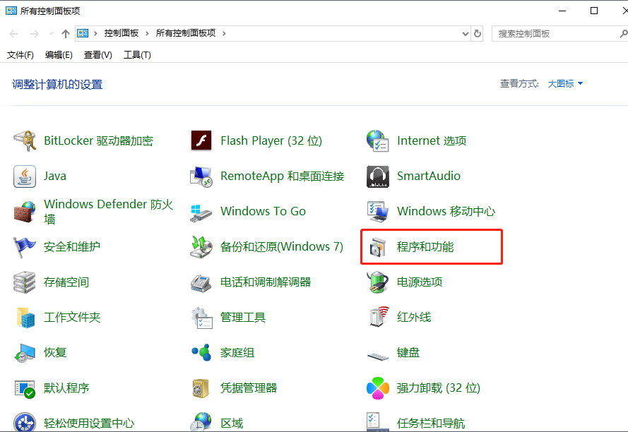This screenshot has width=628, height=432.
Task: Refresh the control panel view
Action: (x=478, y=34)
